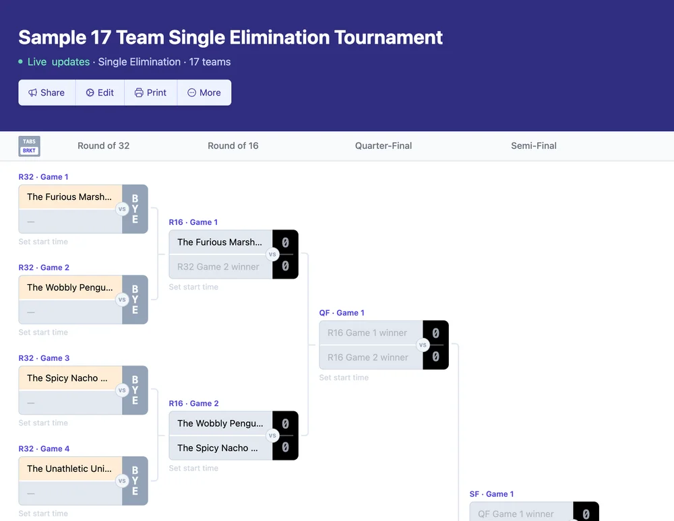Click the vs badge in R16 Game 1
Screen dimensions: 674x521
pyautogui.click(x=272, y=254)
